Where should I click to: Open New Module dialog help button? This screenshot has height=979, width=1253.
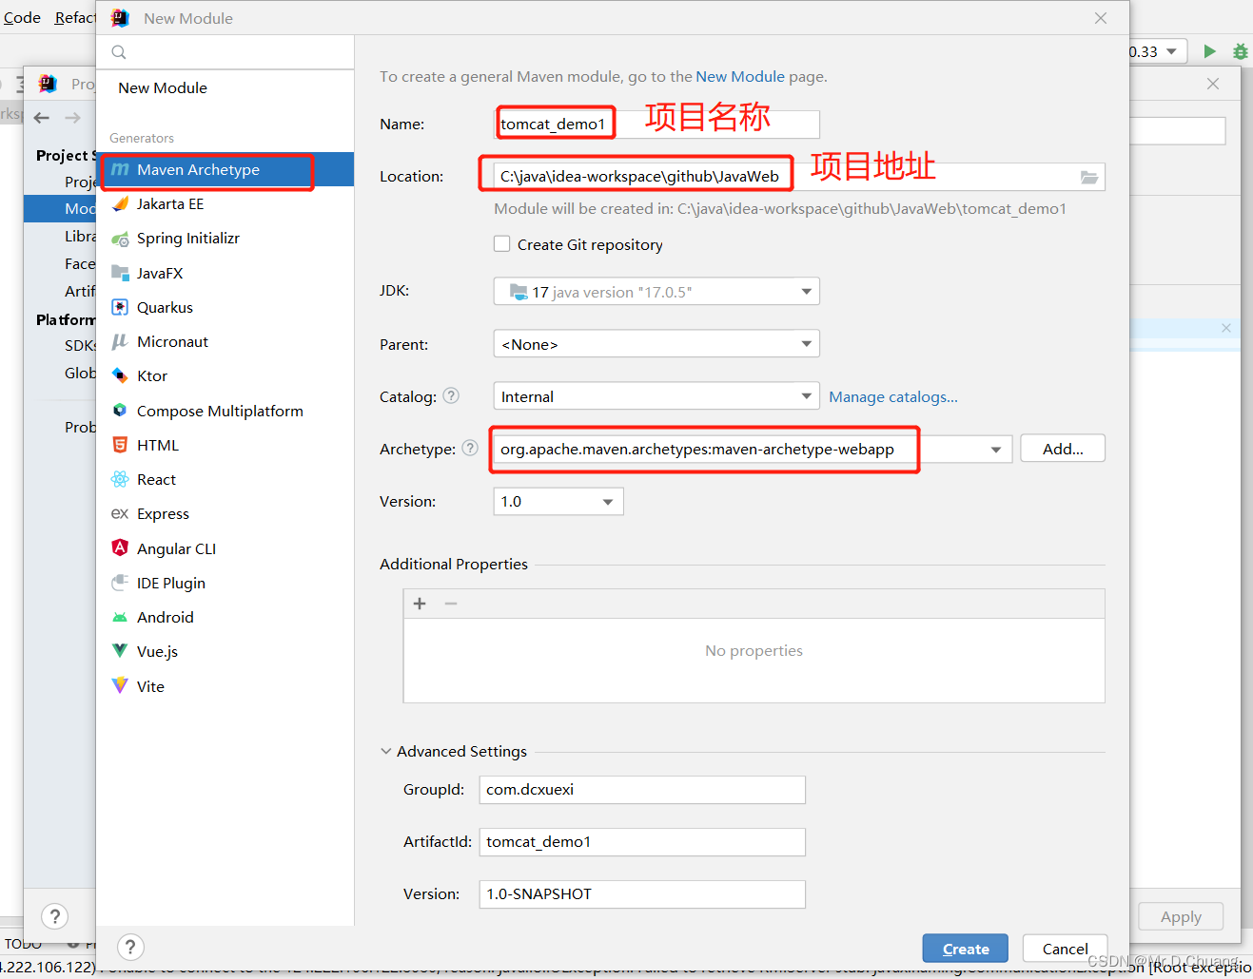point(130,947)
